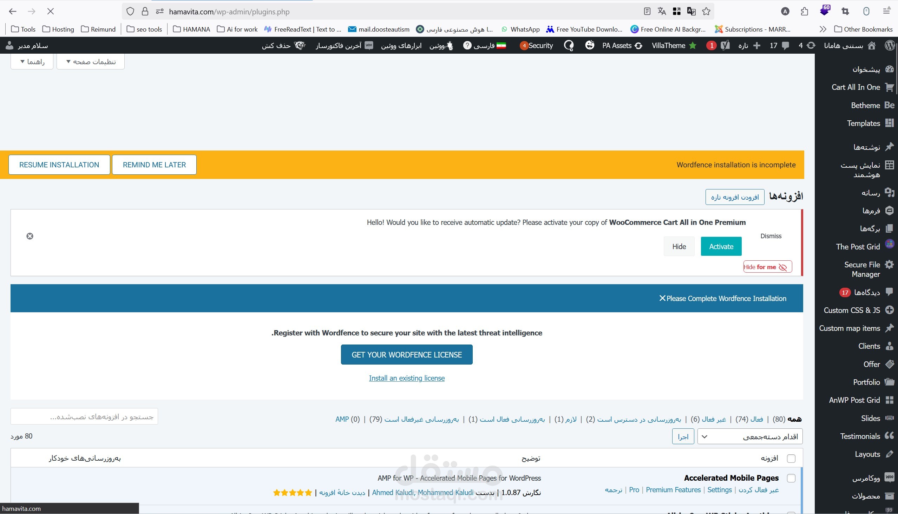
Task: Open Cart All In One sidebar menu
Action: tap(856, 87)
